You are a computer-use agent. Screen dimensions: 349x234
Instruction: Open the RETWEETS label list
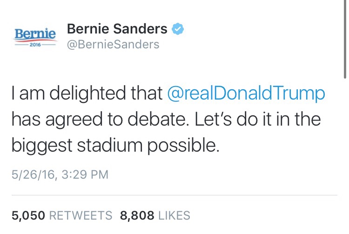click(81, 215)
